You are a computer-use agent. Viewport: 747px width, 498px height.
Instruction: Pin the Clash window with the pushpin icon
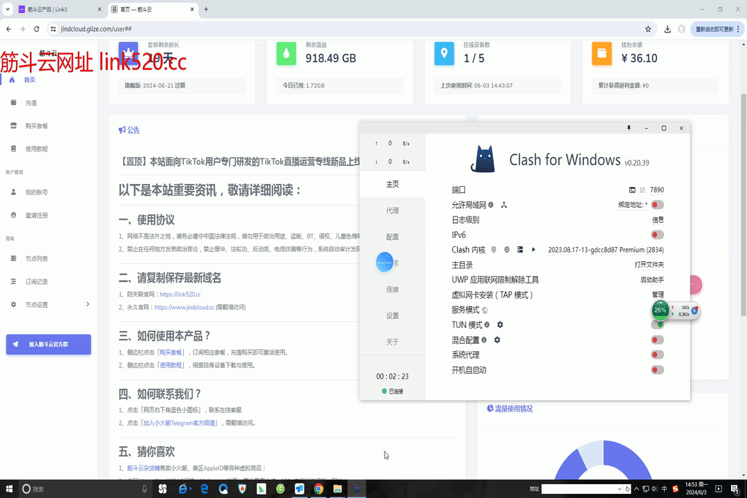tap(629, 128)
